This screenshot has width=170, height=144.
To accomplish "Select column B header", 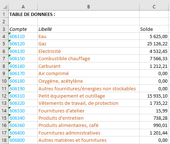I will click(88, 7).
